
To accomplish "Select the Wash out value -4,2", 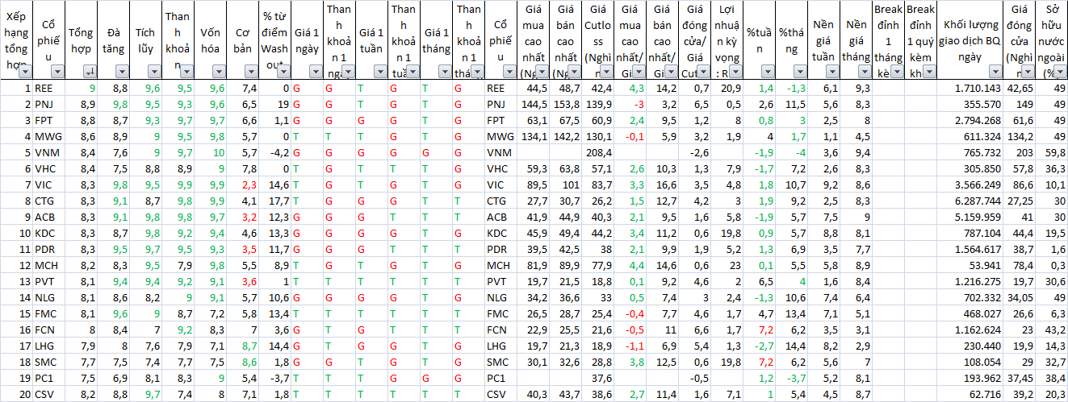I will coord(275,152).
